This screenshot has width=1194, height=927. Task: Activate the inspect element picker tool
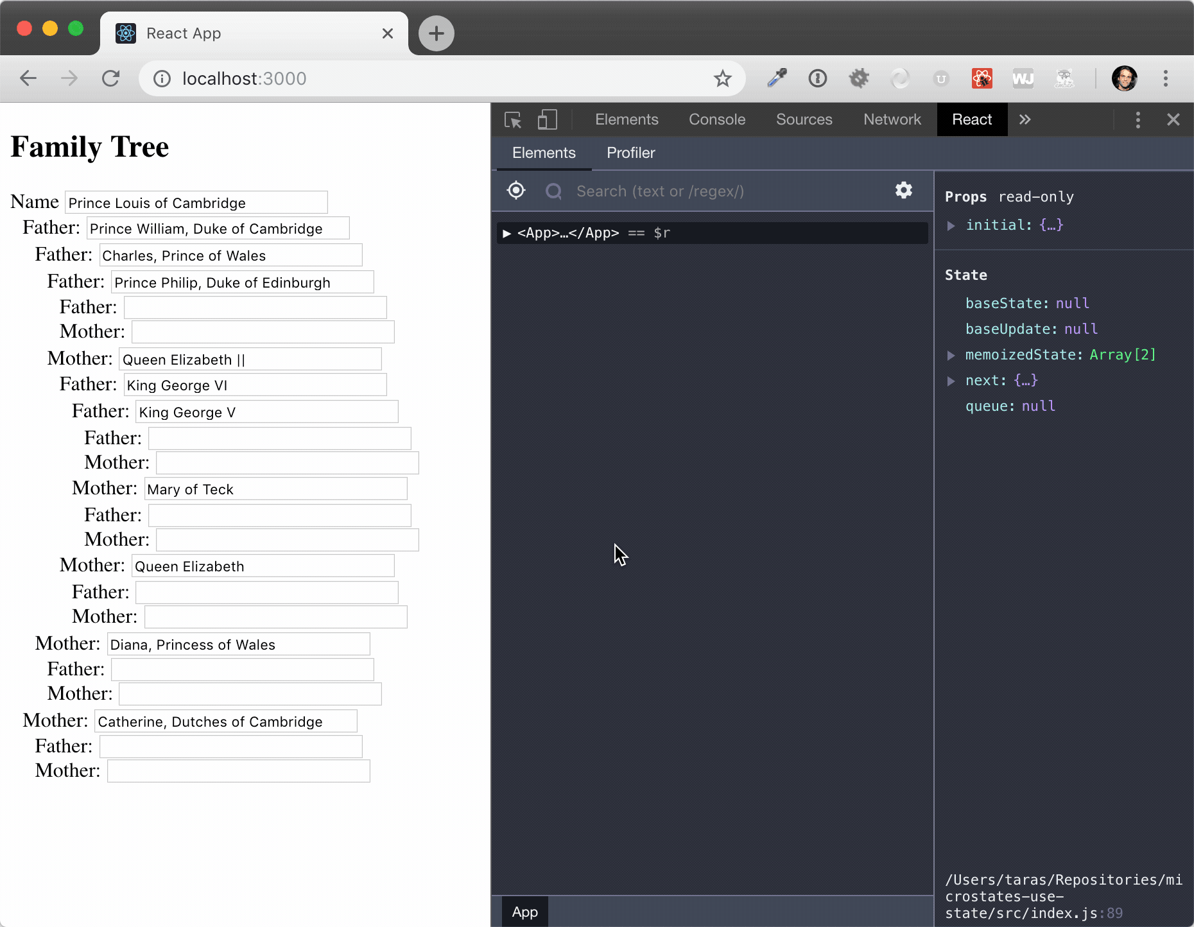(512, 119)
